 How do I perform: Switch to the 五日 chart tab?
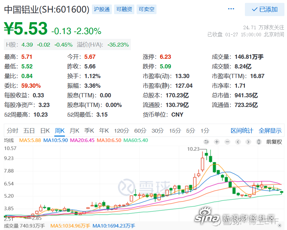29,131
